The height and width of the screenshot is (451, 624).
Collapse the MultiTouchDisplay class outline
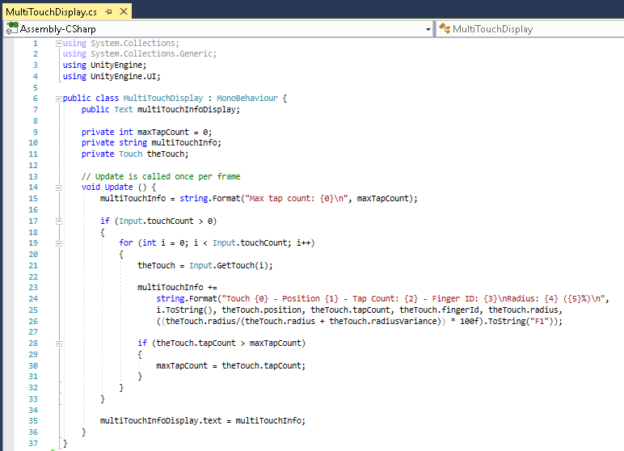click(x=58, y=99)
